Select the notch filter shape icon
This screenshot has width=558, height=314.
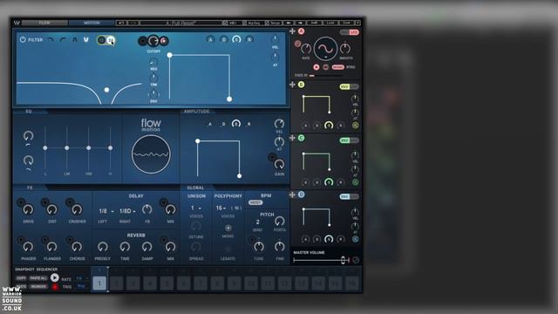pyautogui.click(x=86, y=39)
